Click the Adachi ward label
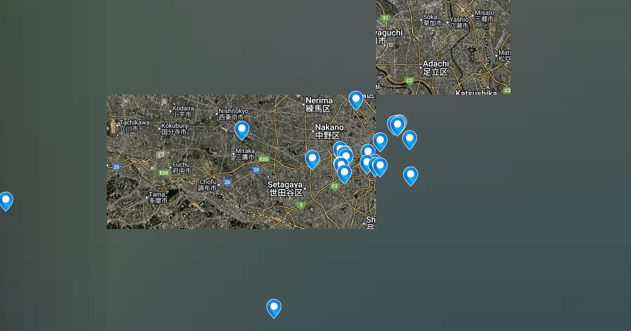 pyautogui.click(x=436, y=68)
